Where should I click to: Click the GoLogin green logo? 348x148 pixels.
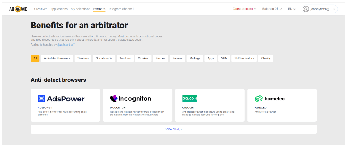(x=190, y=99)
